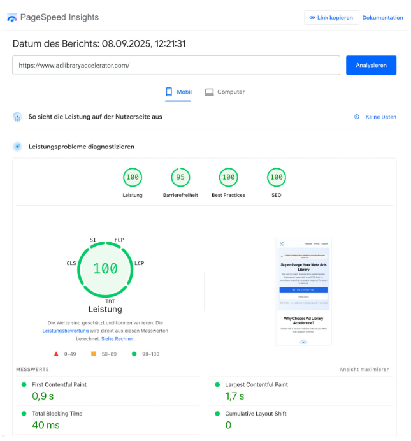Click the 1,7 s metric value
The width and height of the screenshot is (411, 441).
234,396
